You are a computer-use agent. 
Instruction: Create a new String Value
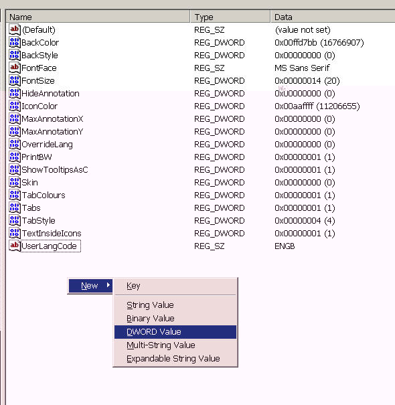click(x=175, y=305)
